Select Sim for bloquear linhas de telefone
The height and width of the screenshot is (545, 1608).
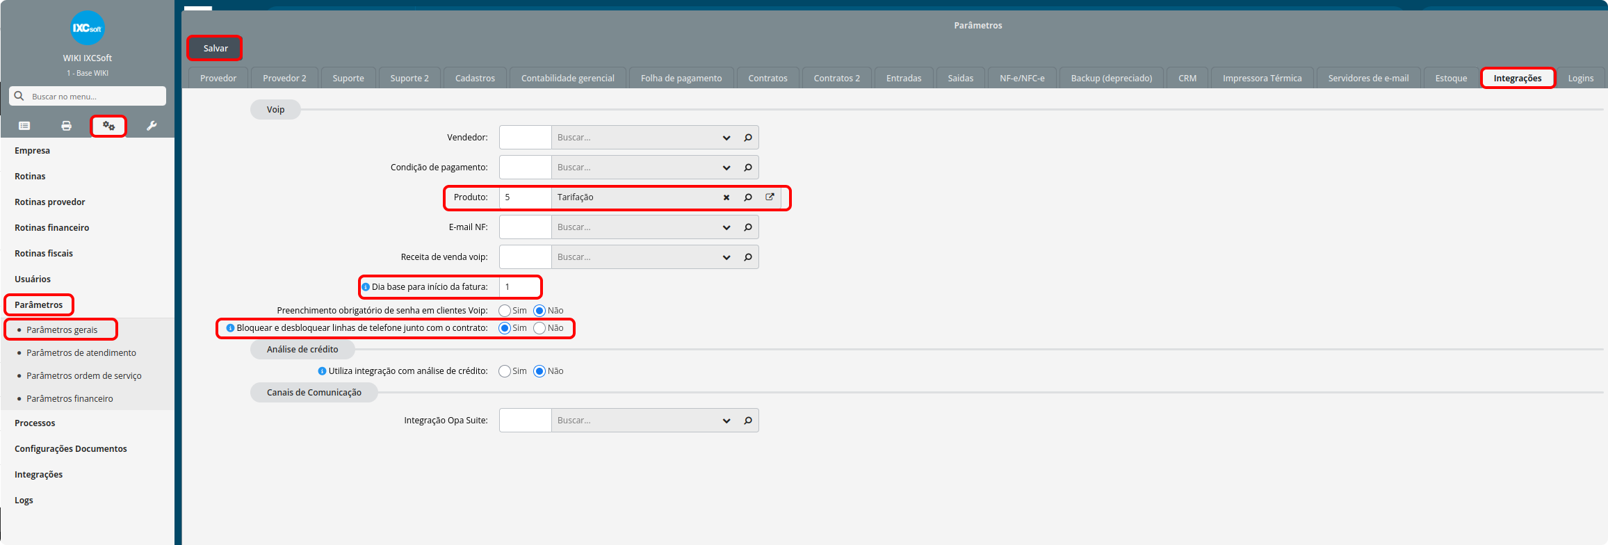click(505, 328)
